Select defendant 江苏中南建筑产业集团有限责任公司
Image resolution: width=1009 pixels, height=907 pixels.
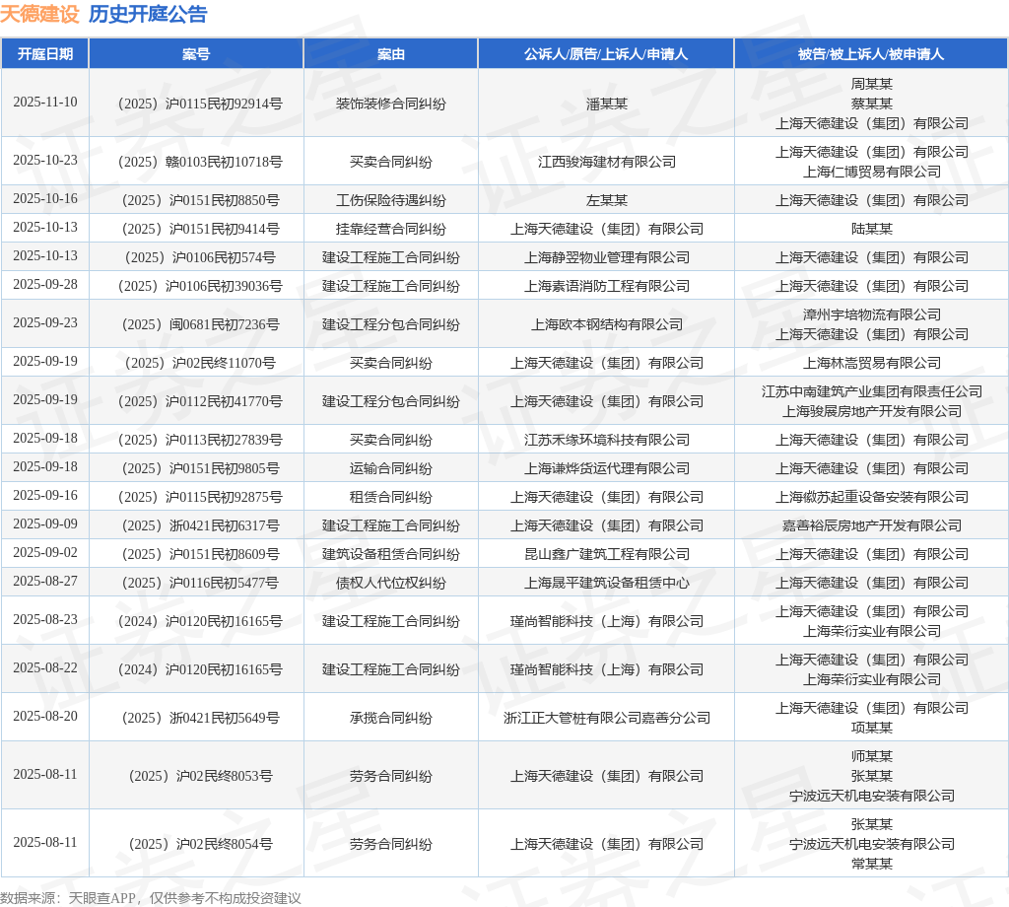point(871,391)
